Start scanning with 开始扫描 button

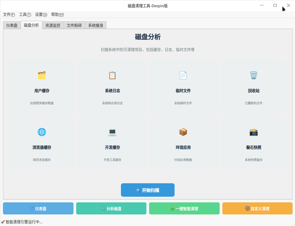(x=148, y=190)
